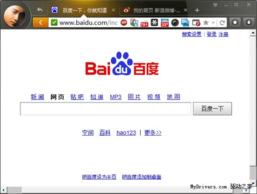Viewport: 257px width, 194px height.
Task: Open the 空间 link
Action: (x=88, y=132)
